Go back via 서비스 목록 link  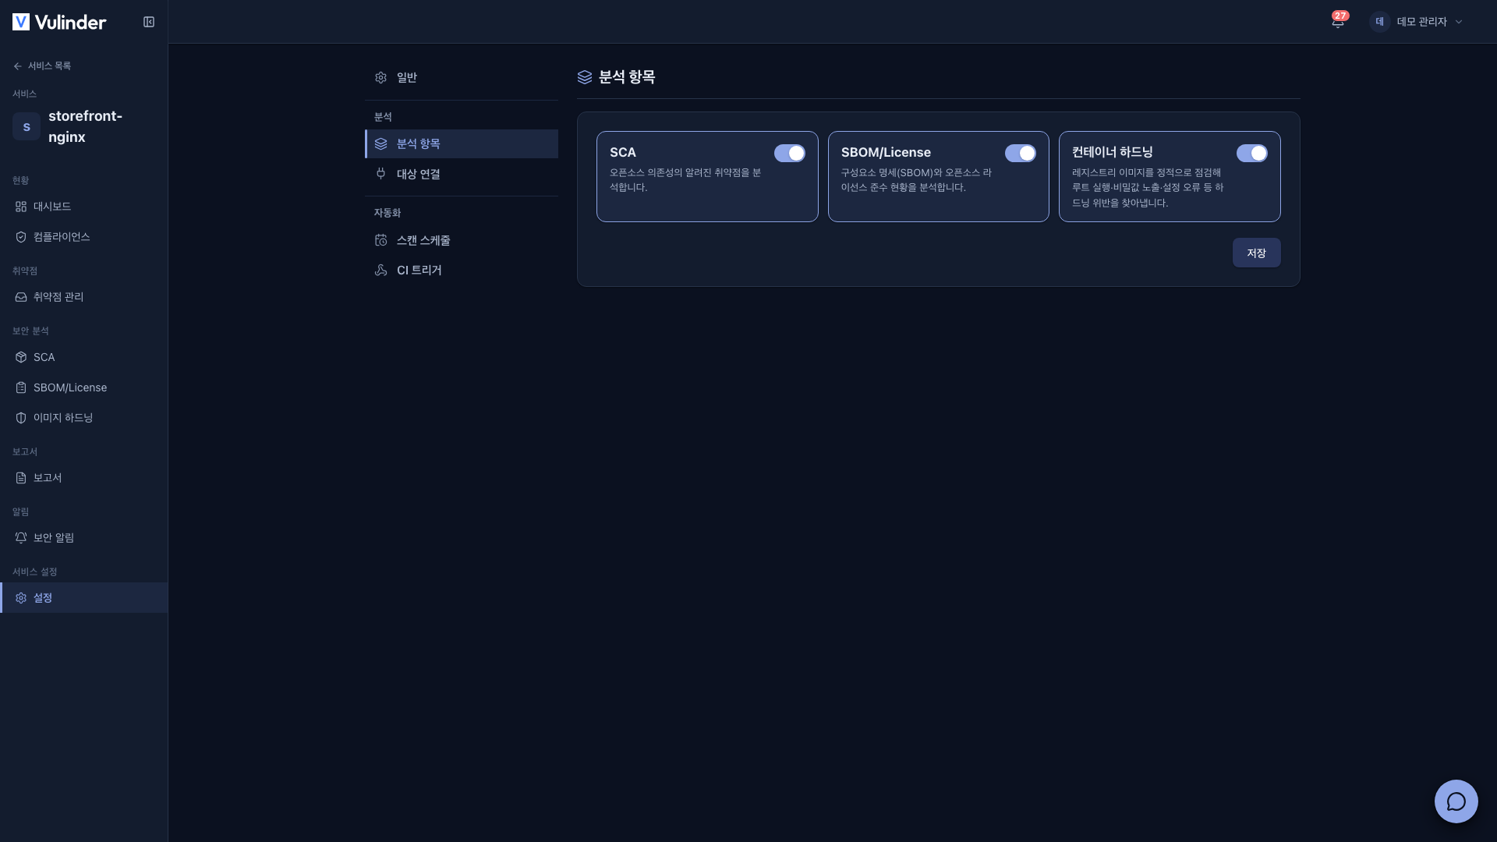coord(42,66)
